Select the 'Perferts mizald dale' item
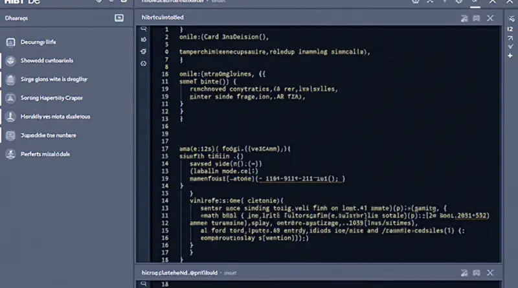 coord(38,155)
